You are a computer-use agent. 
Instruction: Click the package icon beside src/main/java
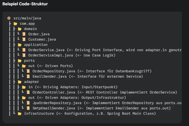click(x=9, y=18)
